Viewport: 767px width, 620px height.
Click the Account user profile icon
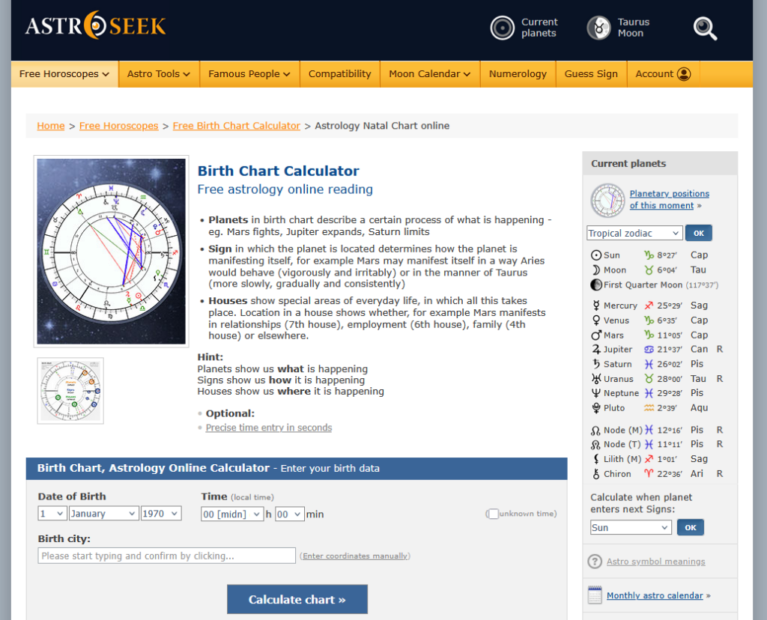(683, 74)
